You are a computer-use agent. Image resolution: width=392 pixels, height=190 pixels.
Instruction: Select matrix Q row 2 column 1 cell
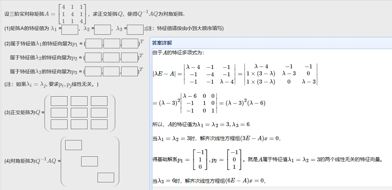click(x=59, y=113)
